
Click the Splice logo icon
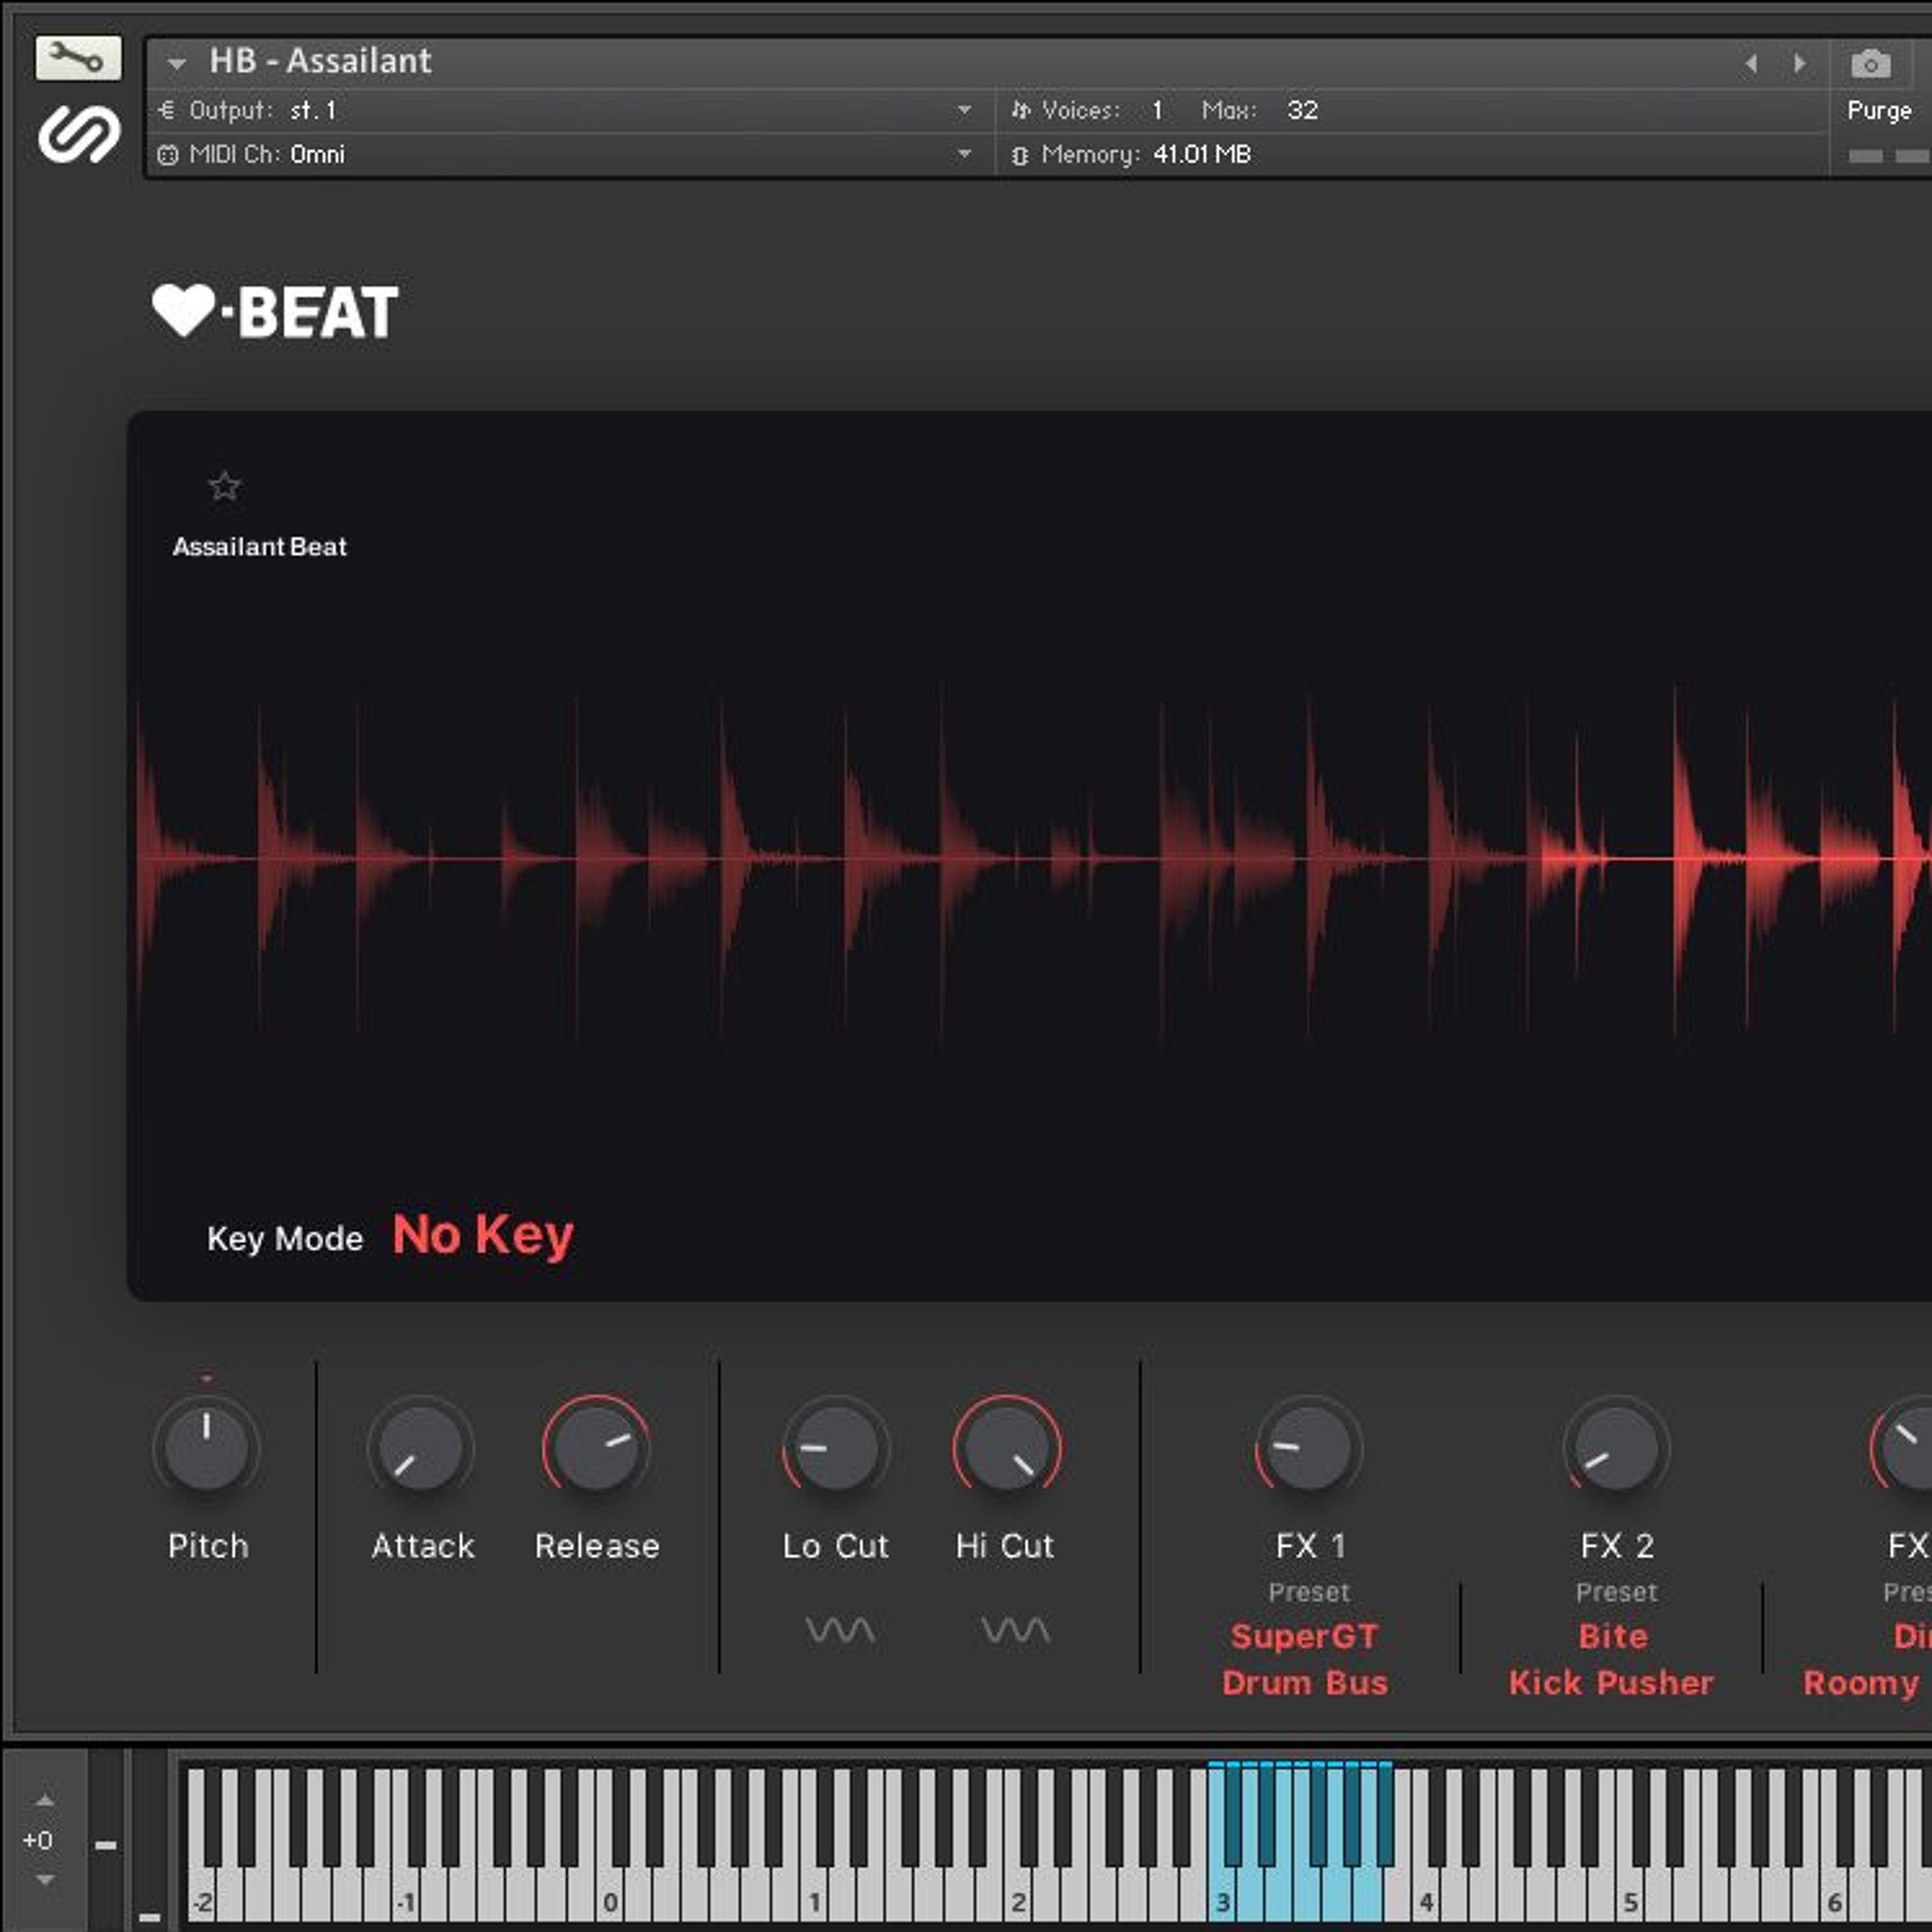click(79, 133)
